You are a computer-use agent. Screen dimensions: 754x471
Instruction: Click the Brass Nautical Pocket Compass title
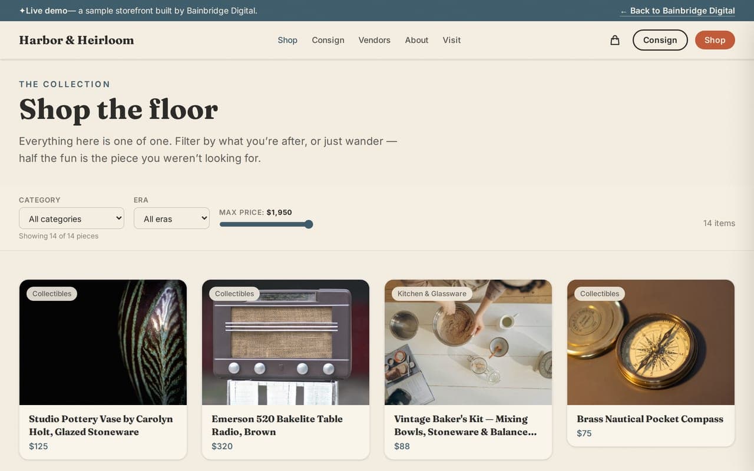[x=650, y=419]
